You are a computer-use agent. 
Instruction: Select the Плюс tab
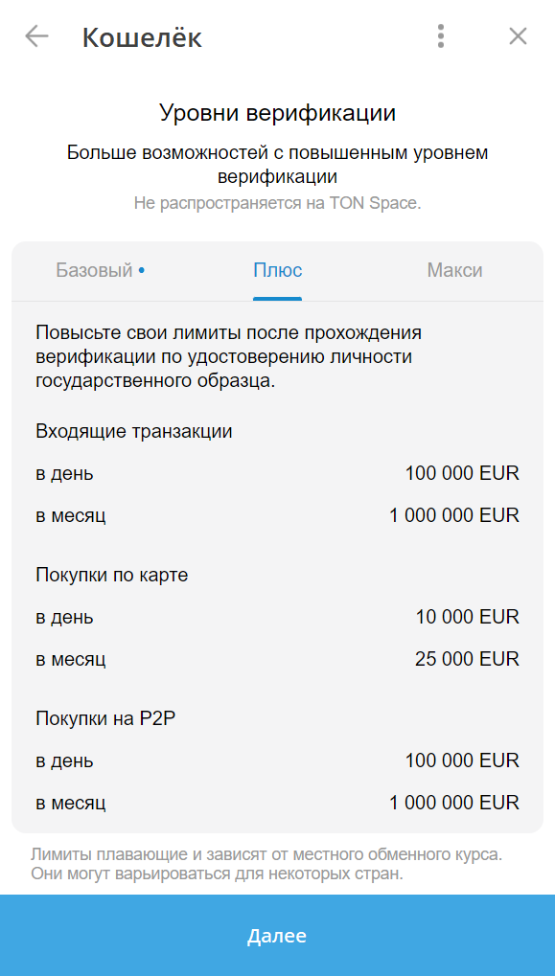pos(277,270)
